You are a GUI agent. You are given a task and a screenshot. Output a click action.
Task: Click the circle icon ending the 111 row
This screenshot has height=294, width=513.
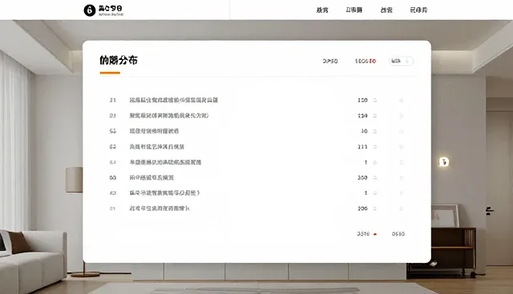coord(401,147)
